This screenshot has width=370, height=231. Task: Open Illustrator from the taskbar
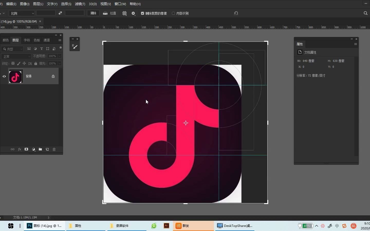[166, 226]
